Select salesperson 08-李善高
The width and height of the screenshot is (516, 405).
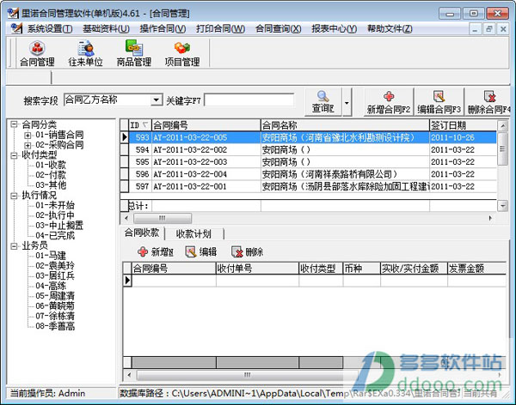(55, 326)
